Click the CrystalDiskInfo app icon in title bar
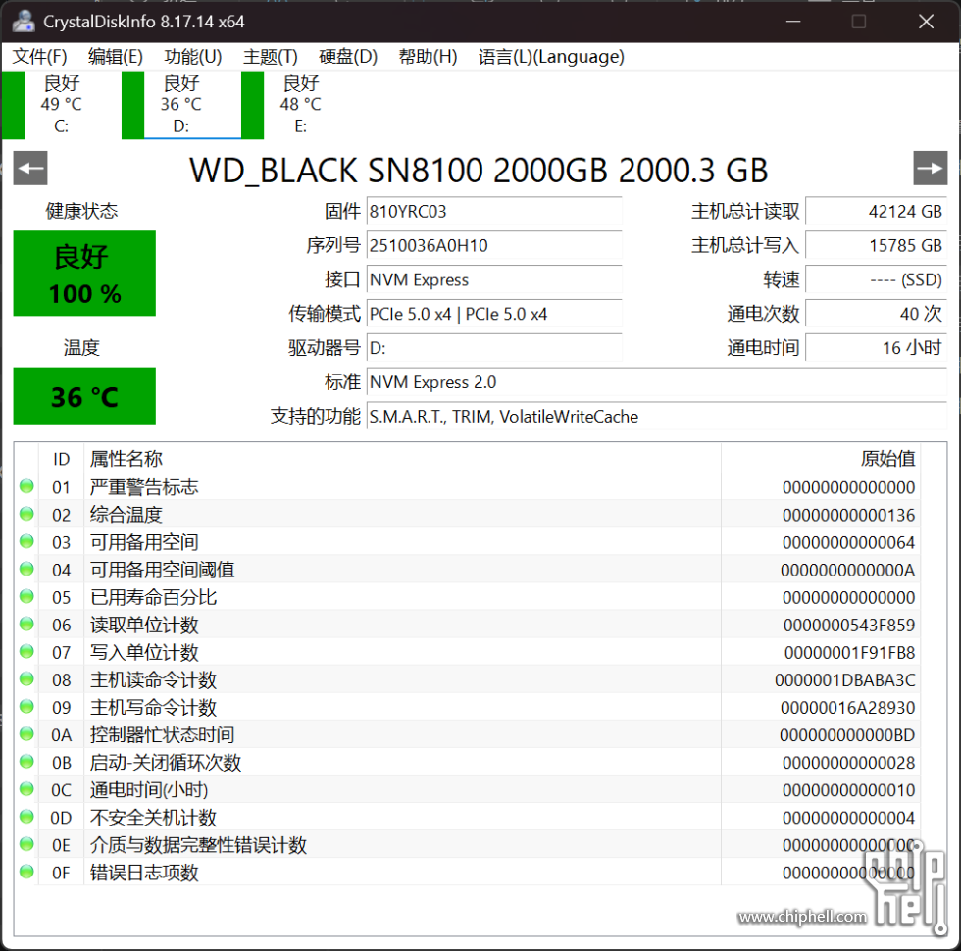961x951 pixels. tap(24, 22)
